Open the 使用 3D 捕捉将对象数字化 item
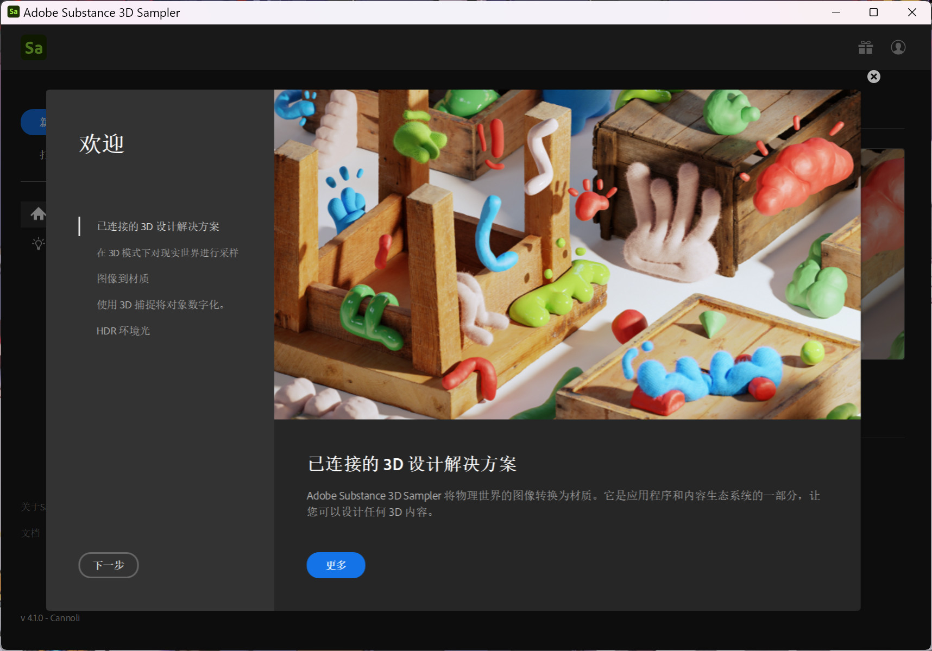Screen dimensions: 932x651 161,305
